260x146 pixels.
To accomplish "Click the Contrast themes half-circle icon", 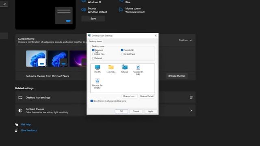I will (20, 110).
